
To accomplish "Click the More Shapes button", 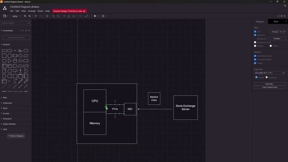I will 16,136.
